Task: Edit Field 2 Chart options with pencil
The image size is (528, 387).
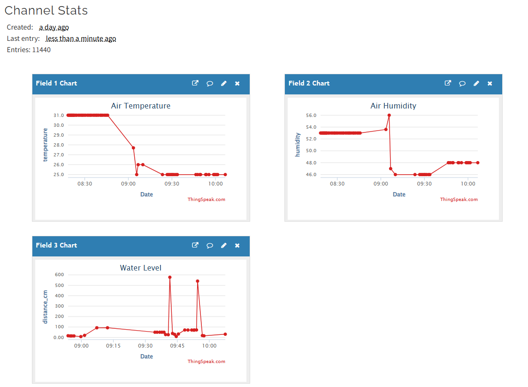Action: 476,84
